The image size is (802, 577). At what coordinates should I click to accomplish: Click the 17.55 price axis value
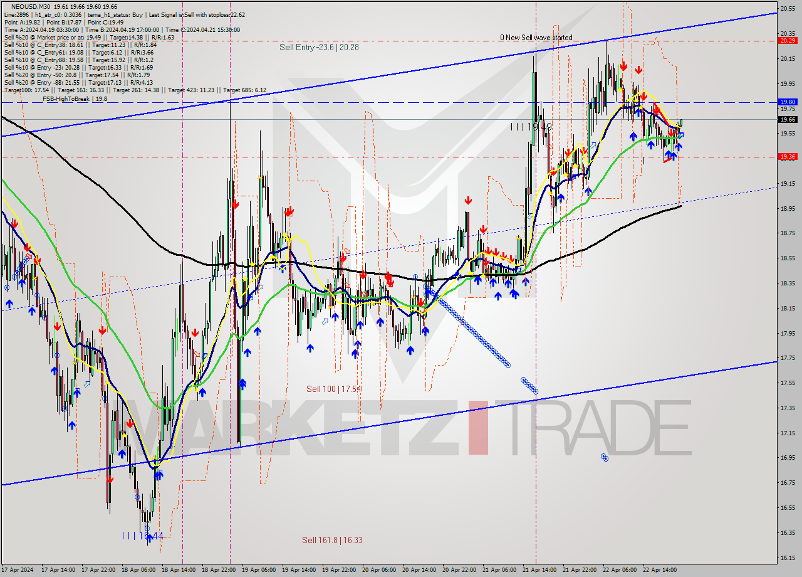[788, 383]
